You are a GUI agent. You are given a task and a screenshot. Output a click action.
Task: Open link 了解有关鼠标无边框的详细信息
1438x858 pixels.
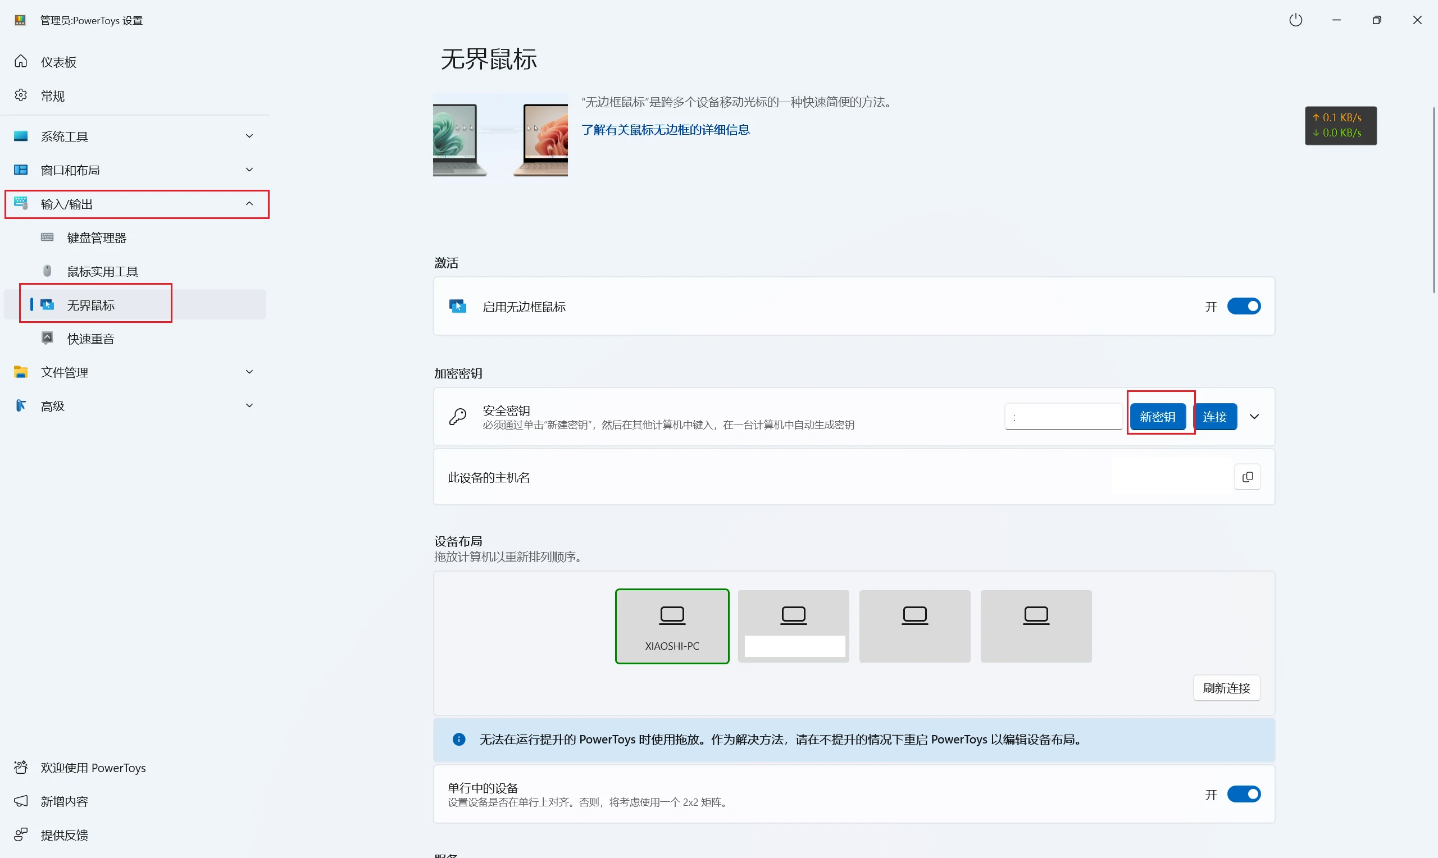[666, 130]
